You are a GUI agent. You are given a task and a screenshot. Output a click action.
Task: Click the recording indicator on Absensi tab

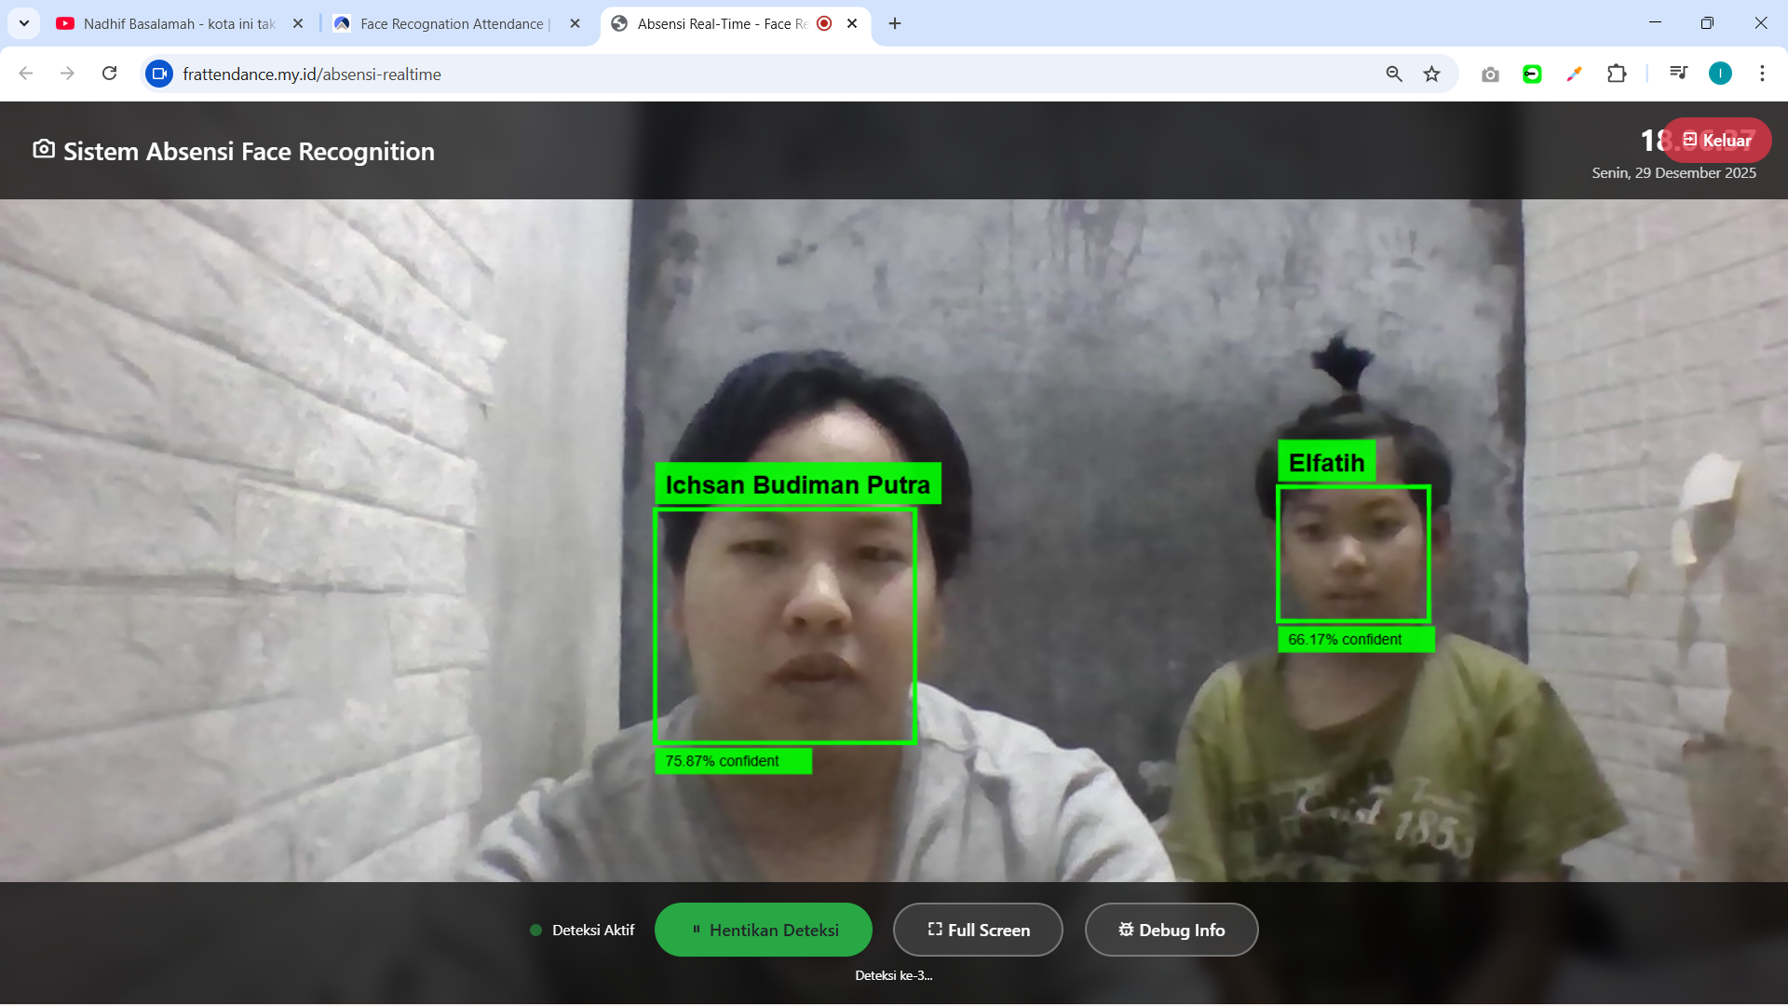[x=824, y=23]
